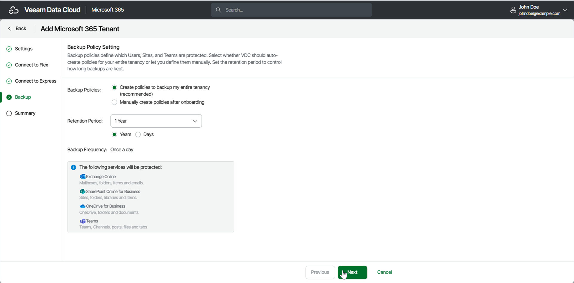Viewport: 574px width, 283px height.
Task: Click the Previous button
Action: (x=320, y=272)
